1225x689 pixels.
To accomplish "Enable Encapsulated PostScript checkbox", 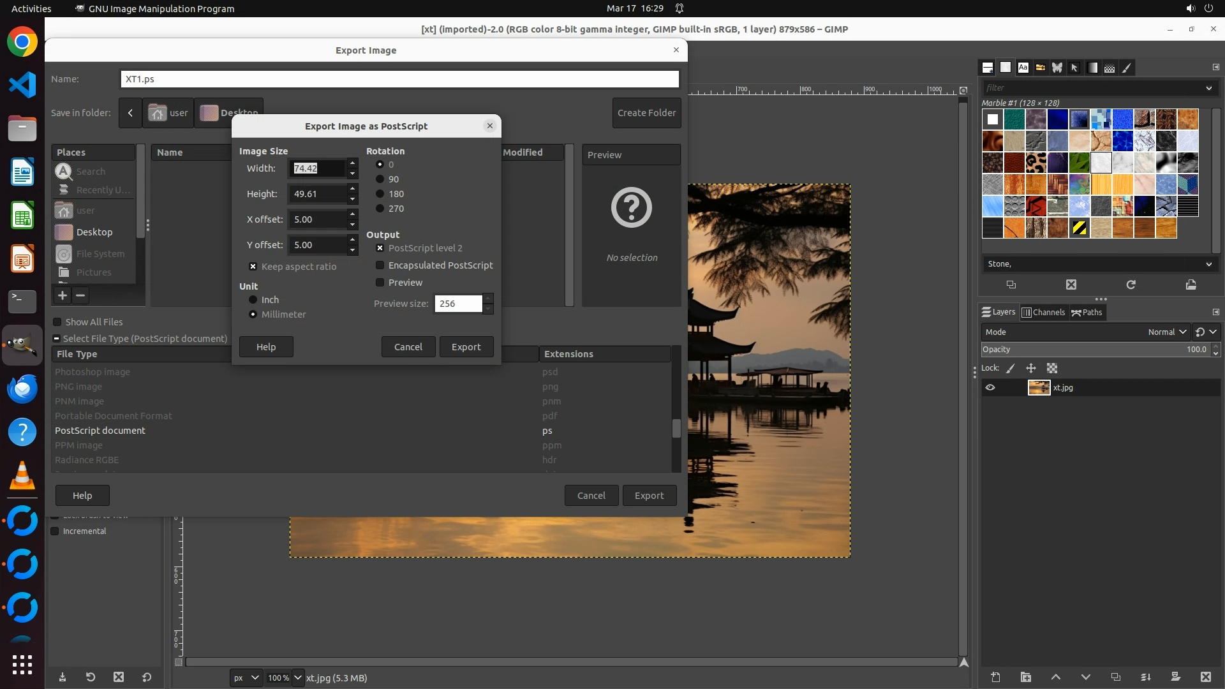I will [380, 265].
